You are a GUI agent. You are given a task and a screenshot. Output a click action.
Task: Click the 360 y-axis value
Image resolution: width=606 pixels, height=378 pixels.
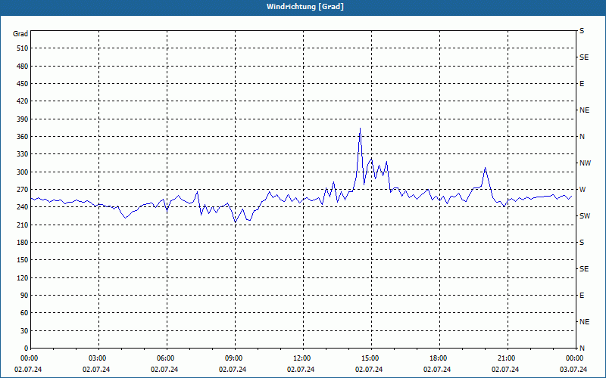point(23,137)
